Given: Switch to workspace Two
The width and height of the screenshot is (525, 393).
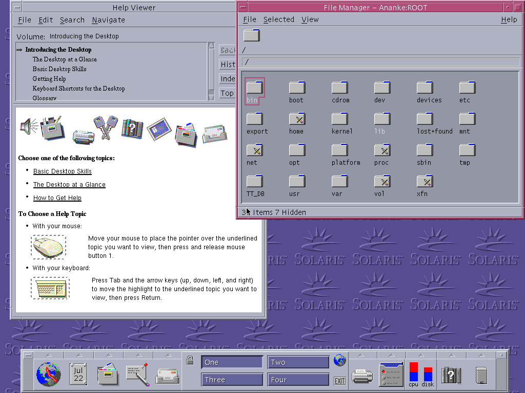Looking at the screenshot, I should [298, 362].
